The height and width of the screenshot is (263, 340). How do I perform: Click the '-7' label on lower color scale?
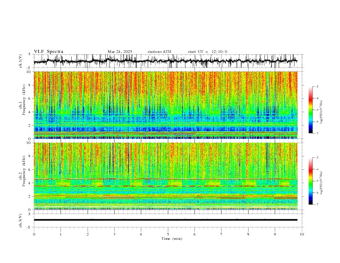316,205
